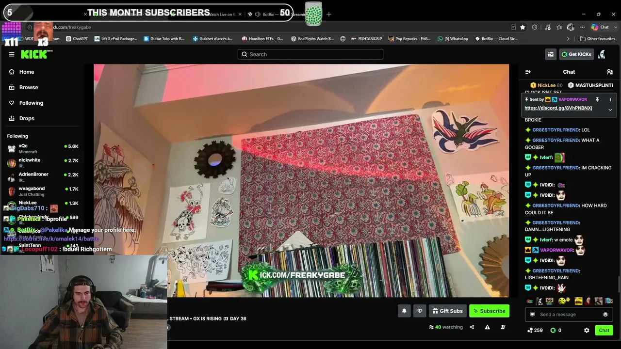
Task: Open the Hamilton ETFs bookmark
Action: coord(262,39)
